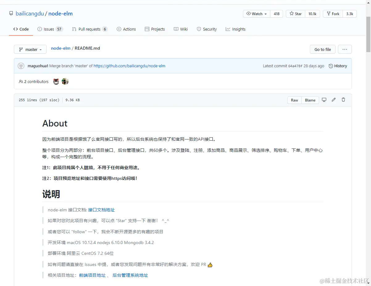Open the 接口文档地址 link
This screenshot has width=371, height=286.
coord(101,210)
